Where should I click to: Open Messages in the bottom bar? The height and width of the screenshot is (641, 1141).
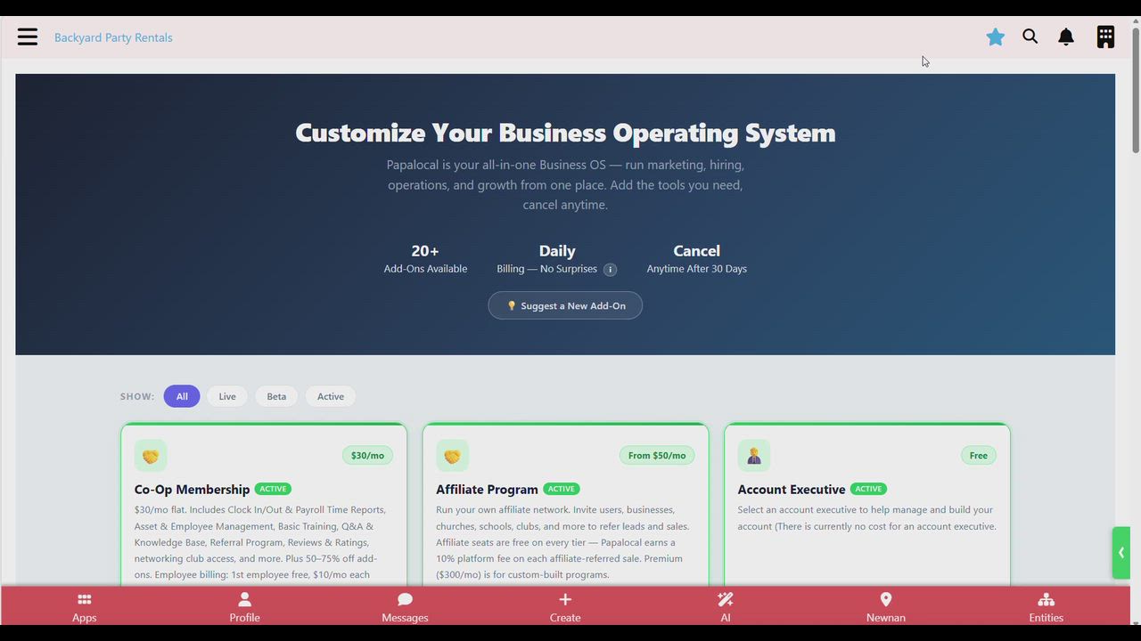point(405,607)
